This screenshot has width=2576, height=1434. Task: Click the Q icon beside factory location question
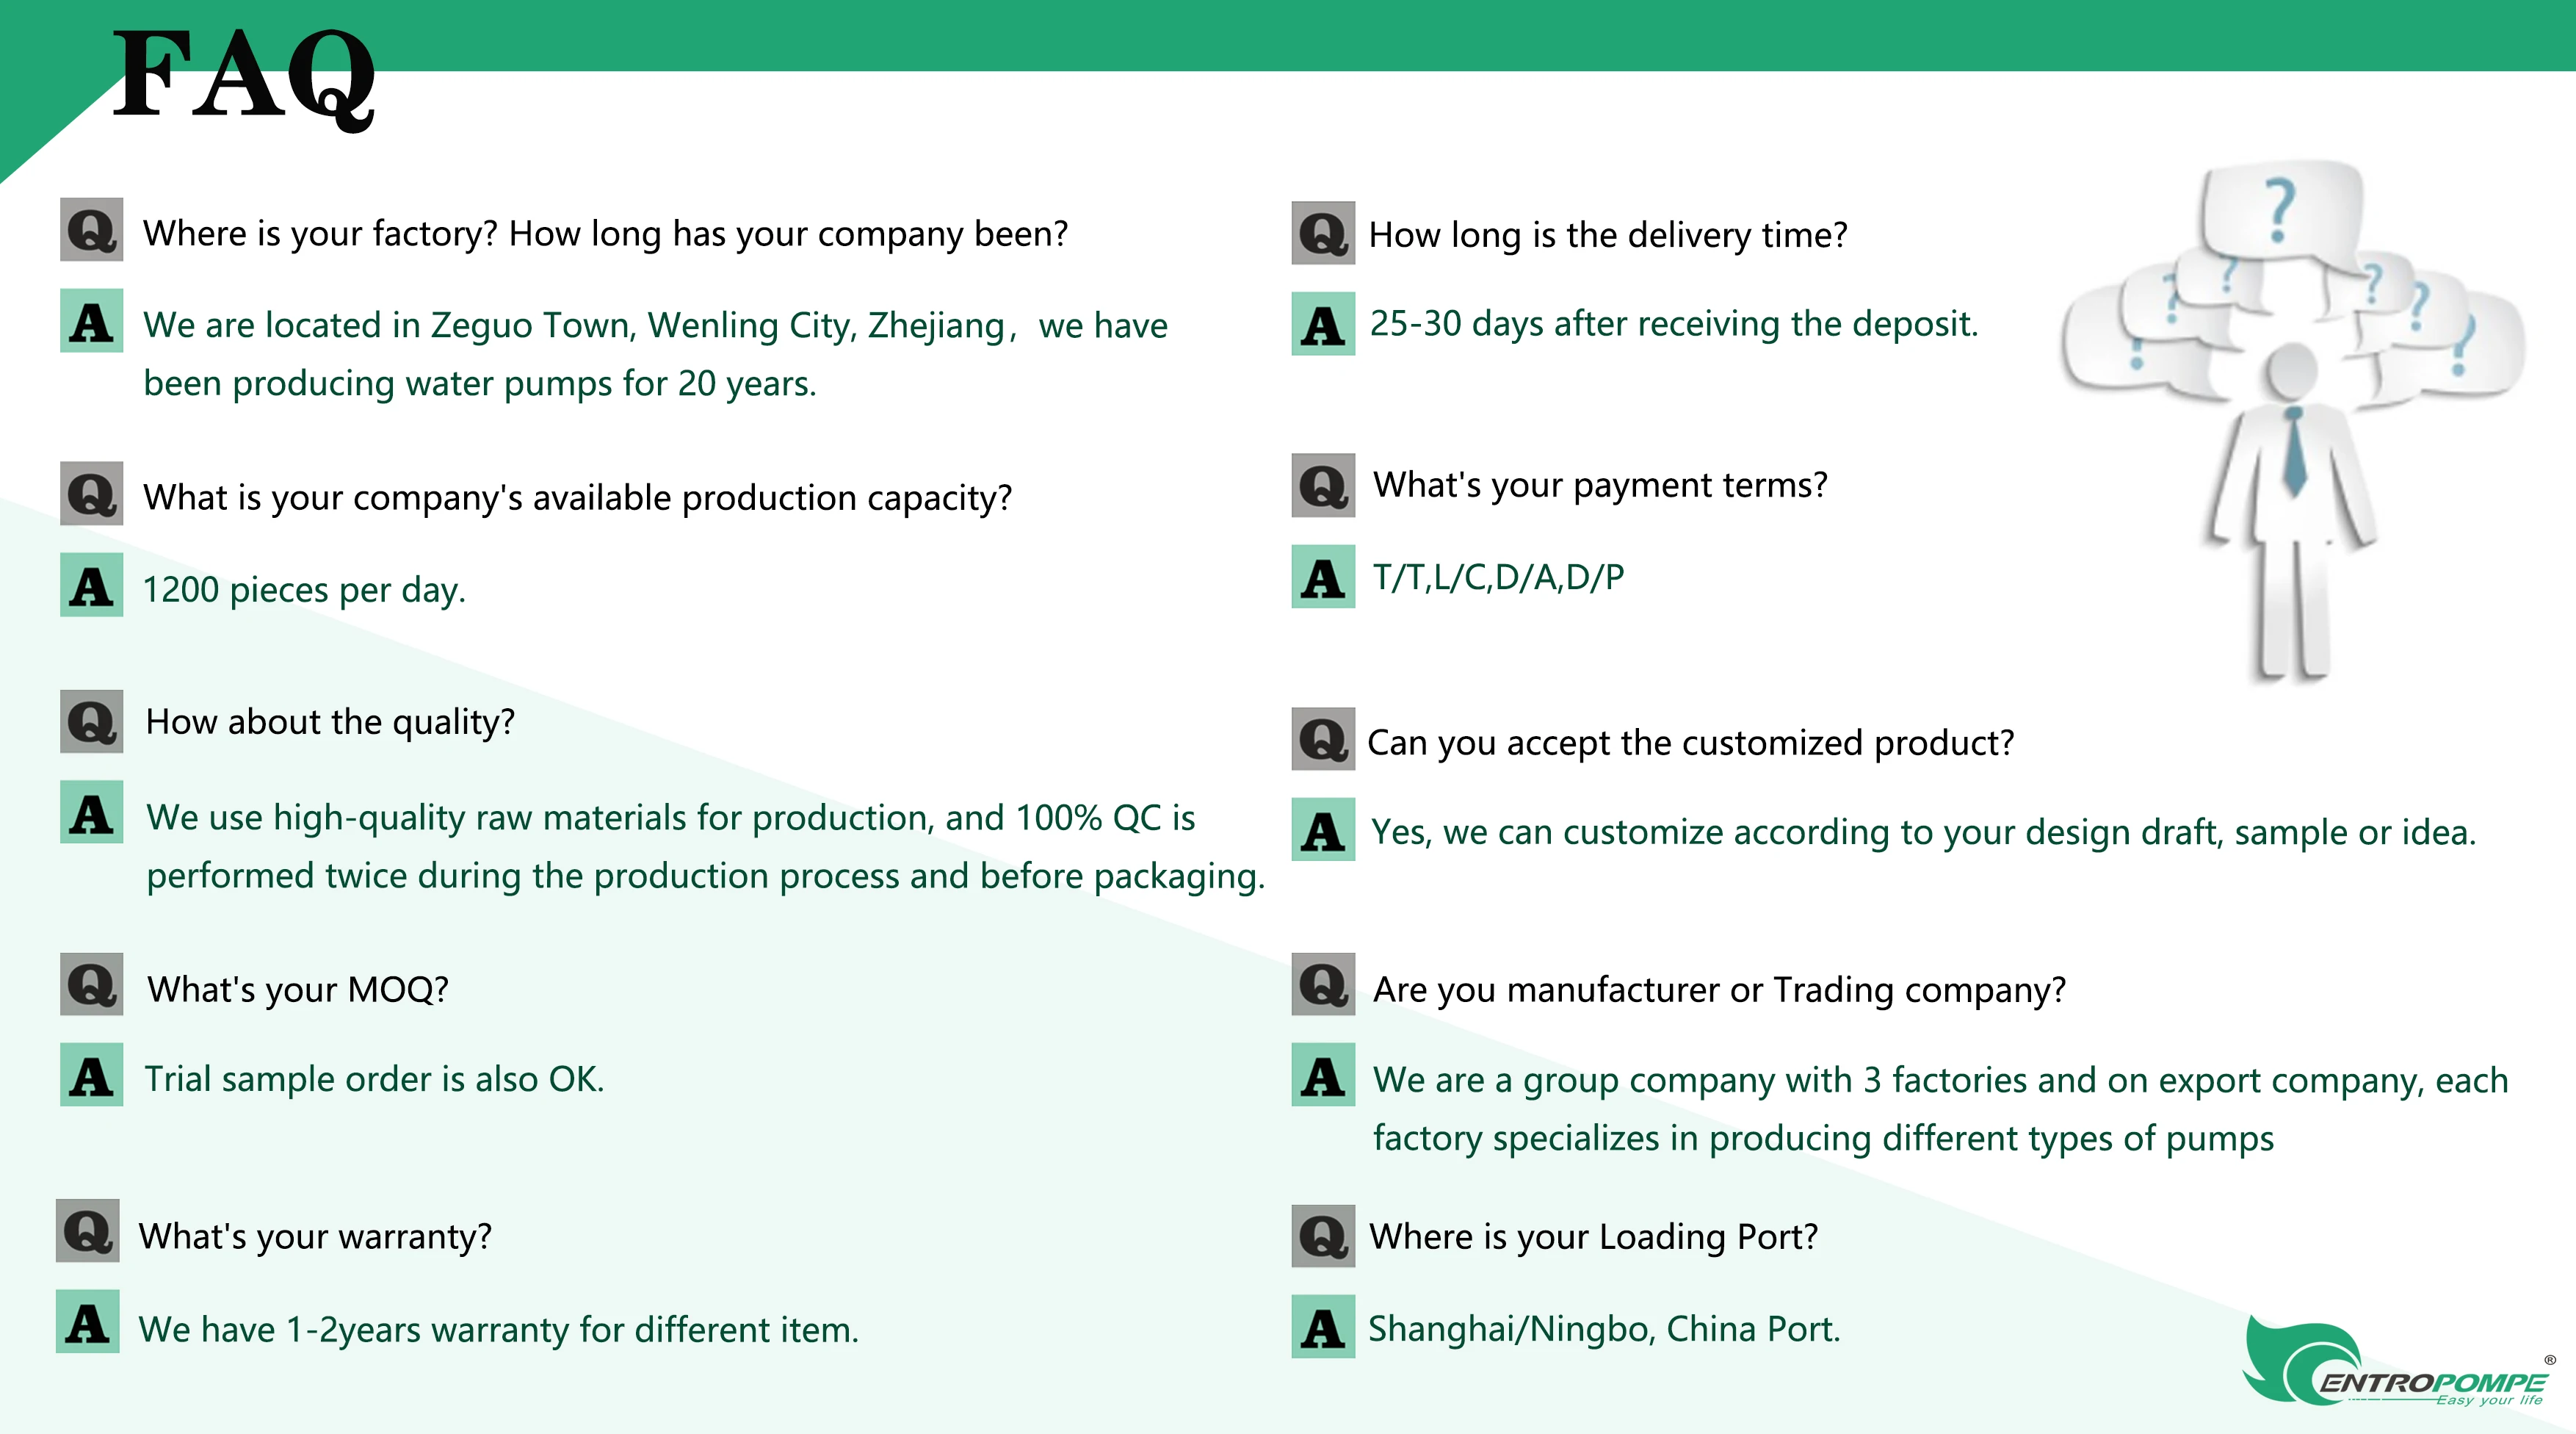(x=91, y=229)
